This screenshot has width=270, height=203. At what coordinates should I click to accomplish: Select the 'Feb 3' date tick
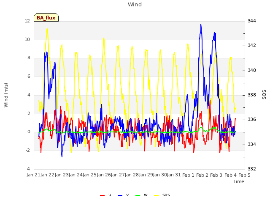(x=216, y=175)
